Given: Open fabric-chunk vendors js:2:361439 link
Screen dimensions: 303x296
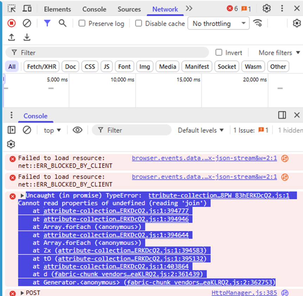Looking at the screenshot, I should 127,274.
